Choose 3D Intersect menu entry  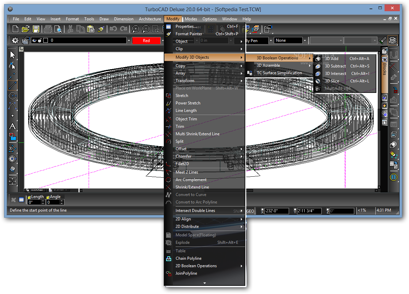coord(344,74)
